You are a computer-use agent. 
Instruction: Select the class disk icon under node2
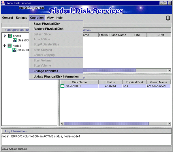click(x=15, y=50)
